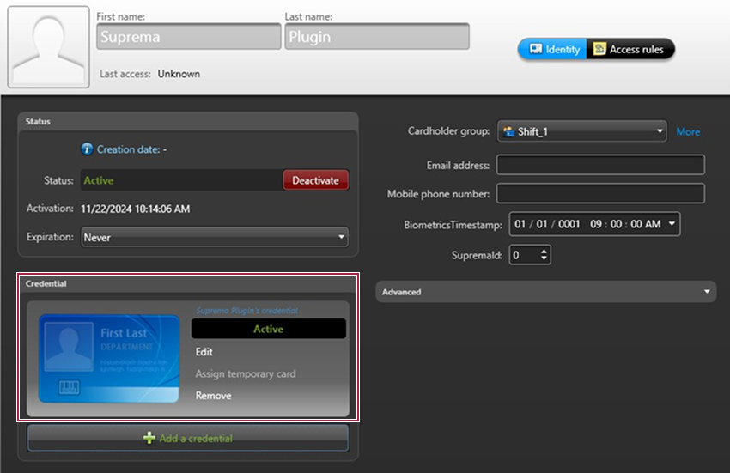Open the Cardholder group dropdown
Viewport: 730px width, 473px height.
pyautogui.click(x=581, y=131)
